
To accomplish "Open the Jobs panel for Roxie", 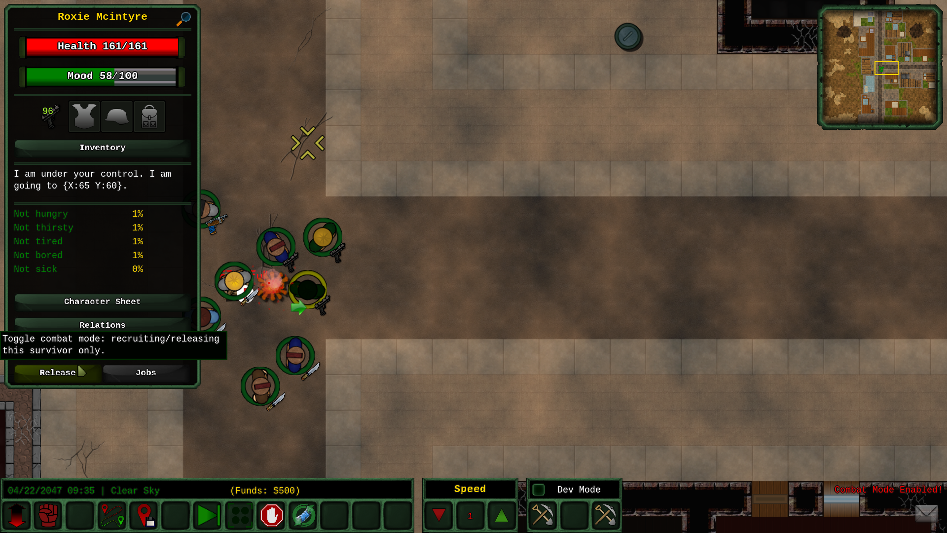I will [146, 372].
